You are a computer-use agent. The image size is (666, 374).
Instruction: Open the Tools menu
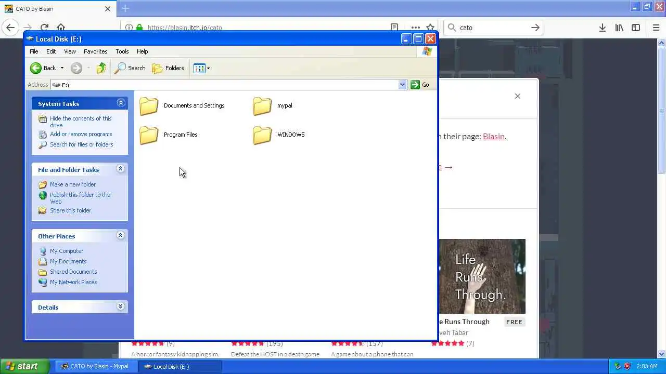tap(122, 51)
